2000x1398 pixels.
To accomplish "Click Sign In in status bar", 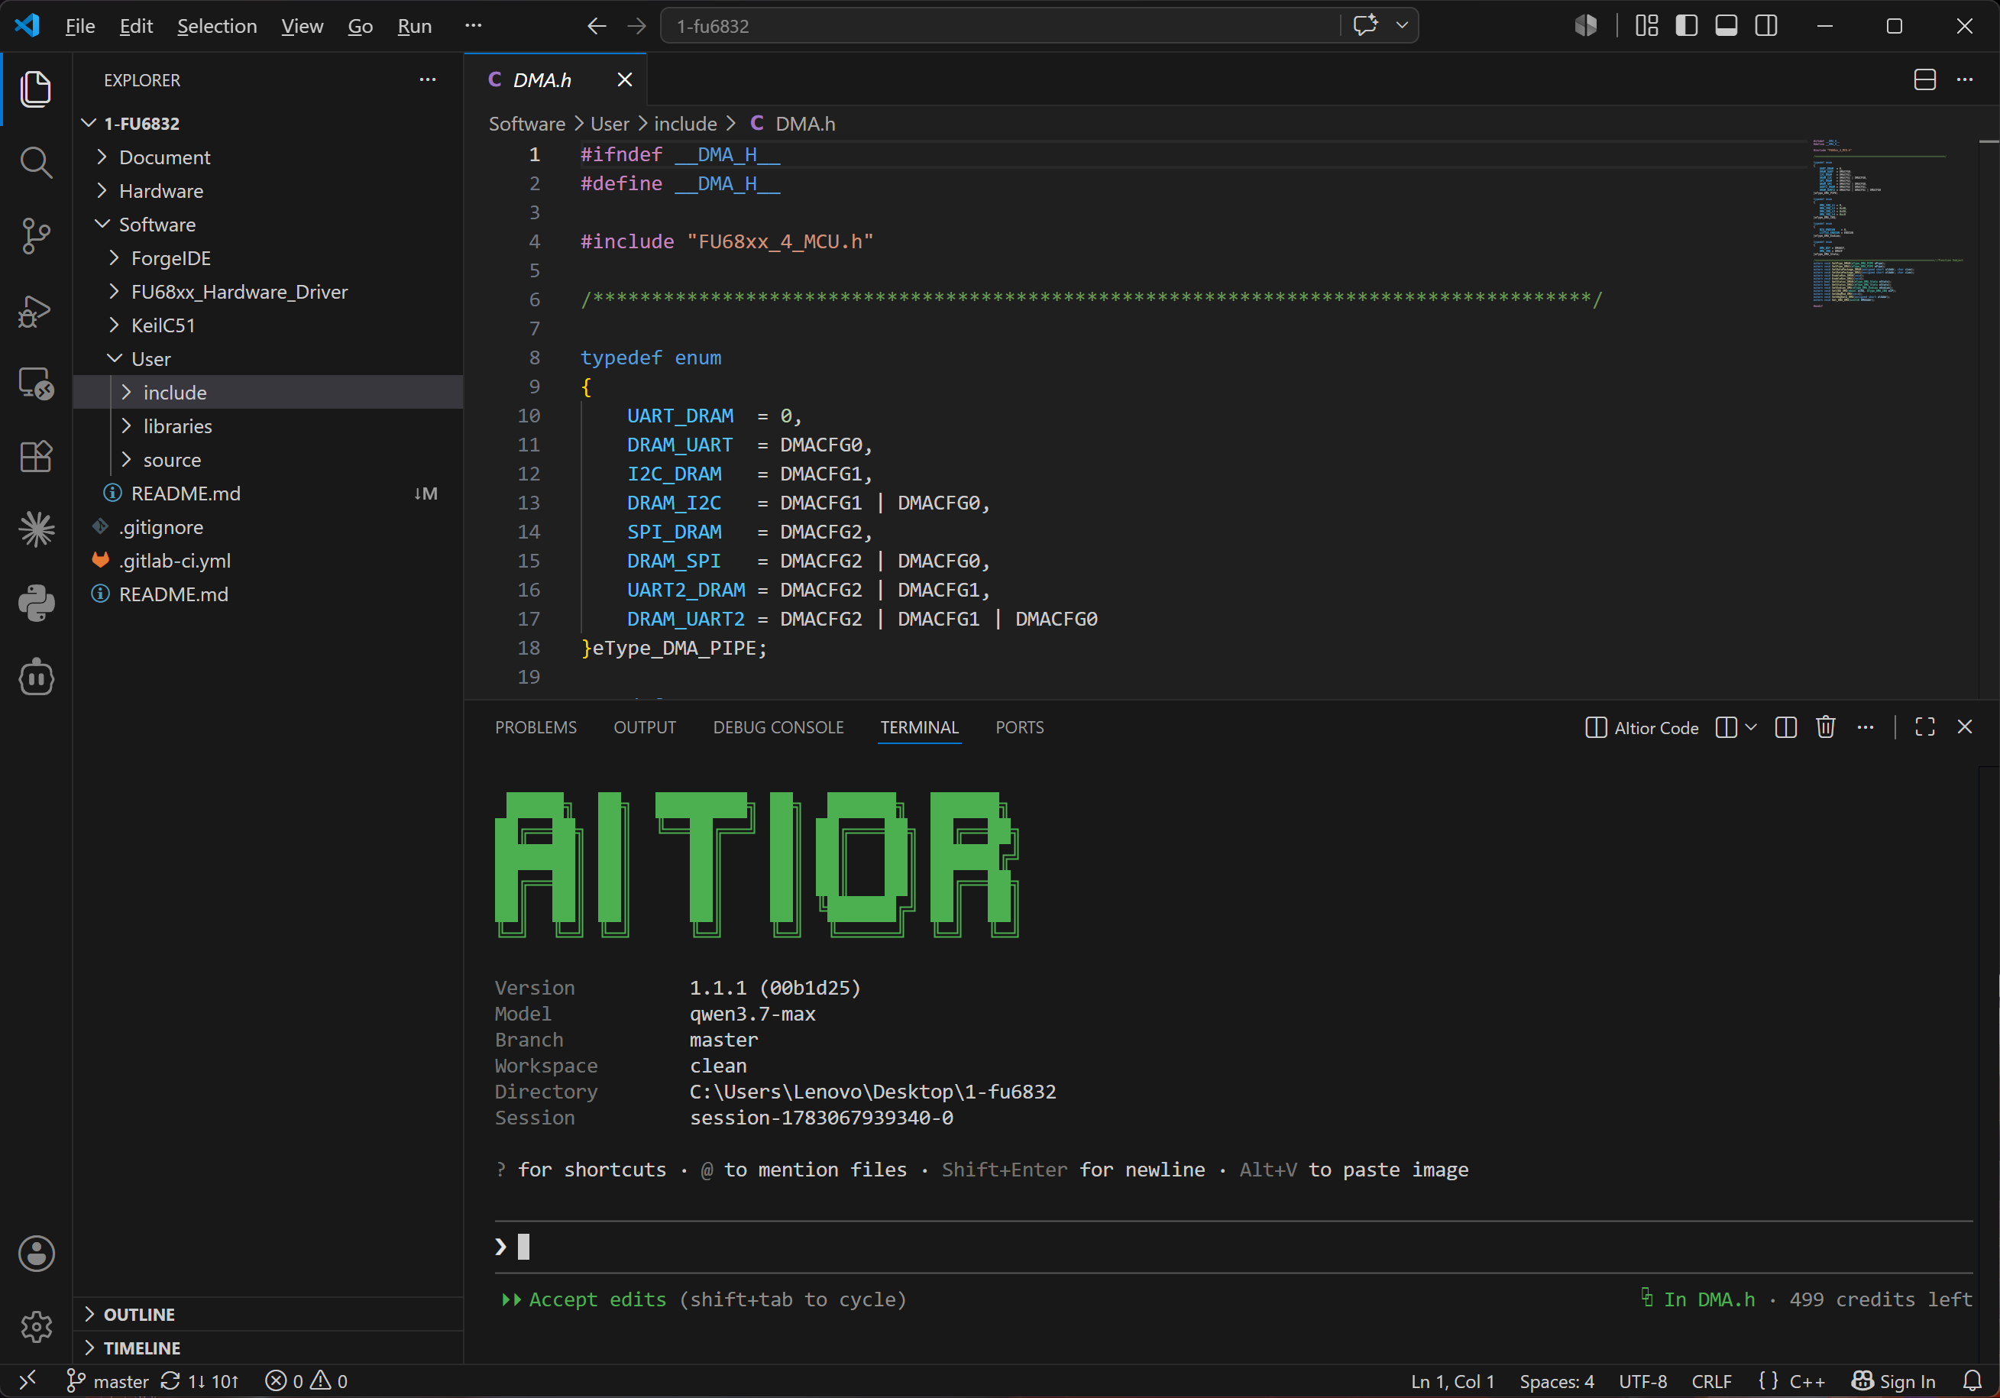I will [1894, 1381].
